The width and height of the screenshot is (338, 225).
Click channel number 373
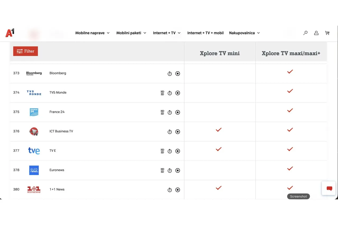[x=16, y=73]
